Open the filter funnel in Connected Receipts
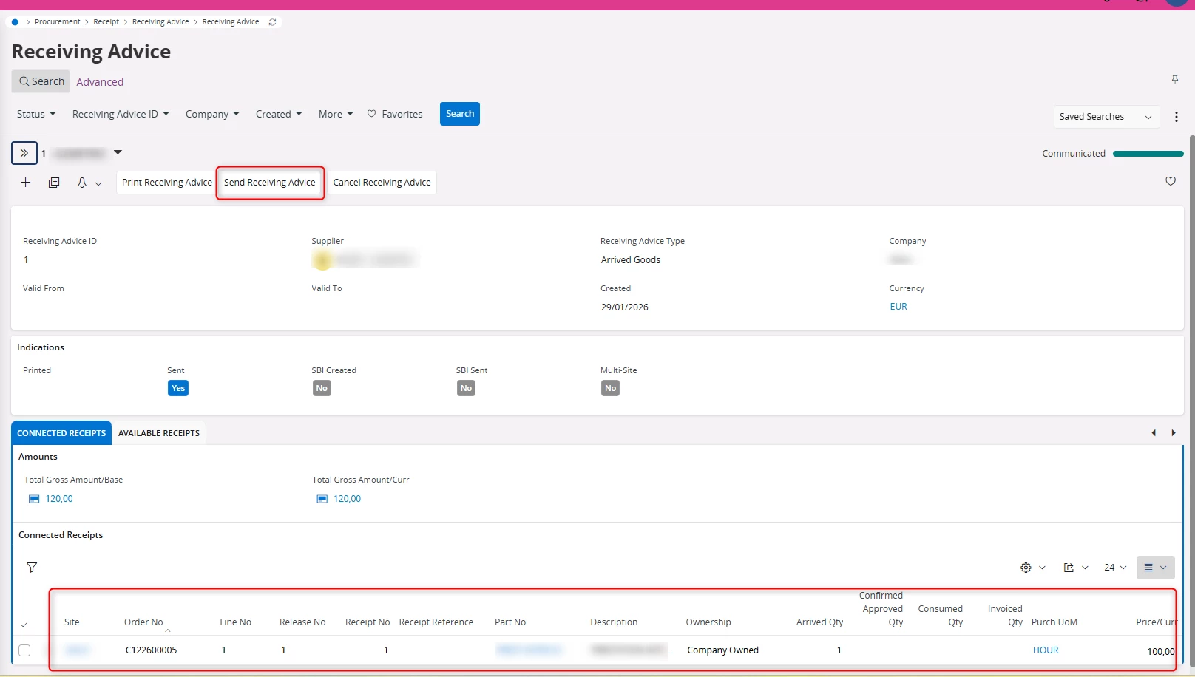 32,568
